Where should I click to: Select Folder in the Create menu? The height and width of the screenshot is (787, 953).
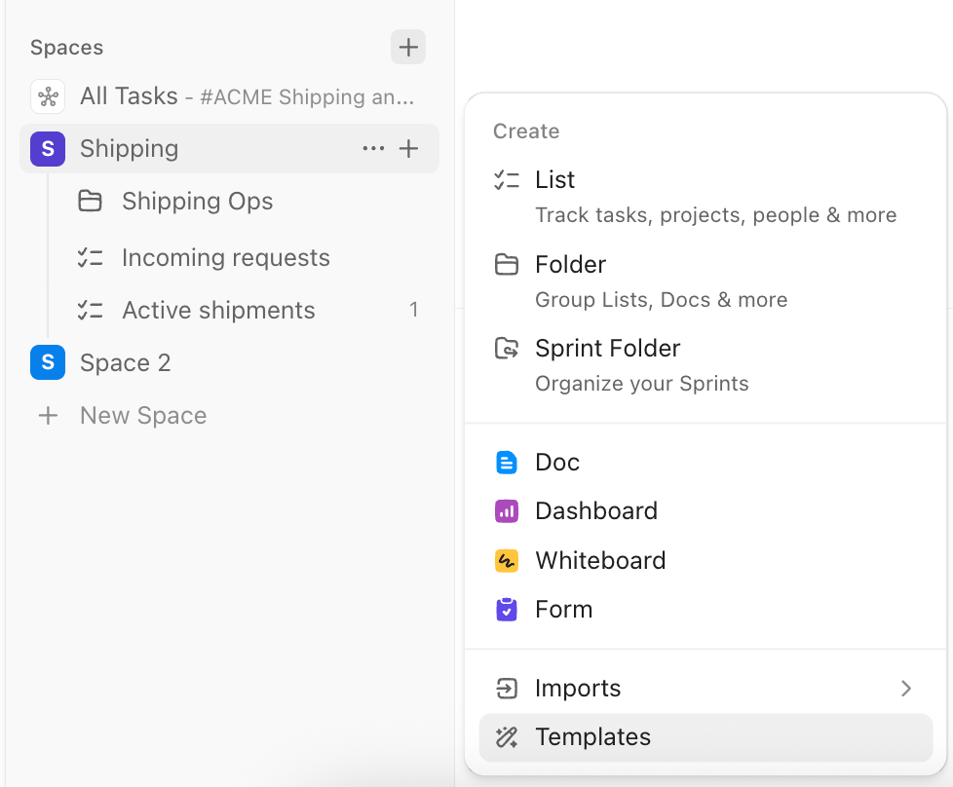[x=570, y=264]
